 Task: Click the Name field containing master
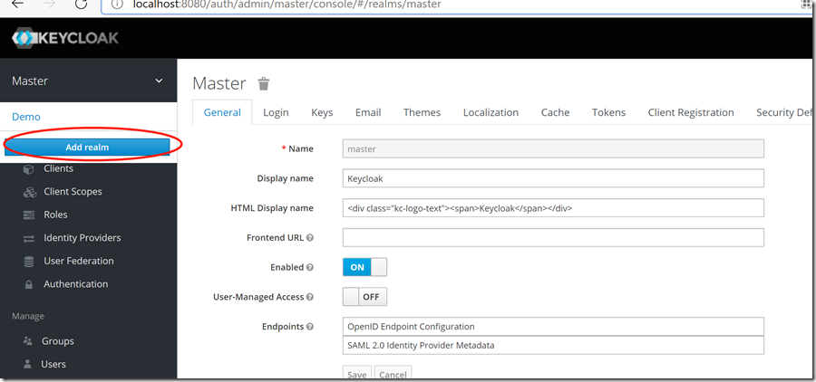tap(553, 148)
